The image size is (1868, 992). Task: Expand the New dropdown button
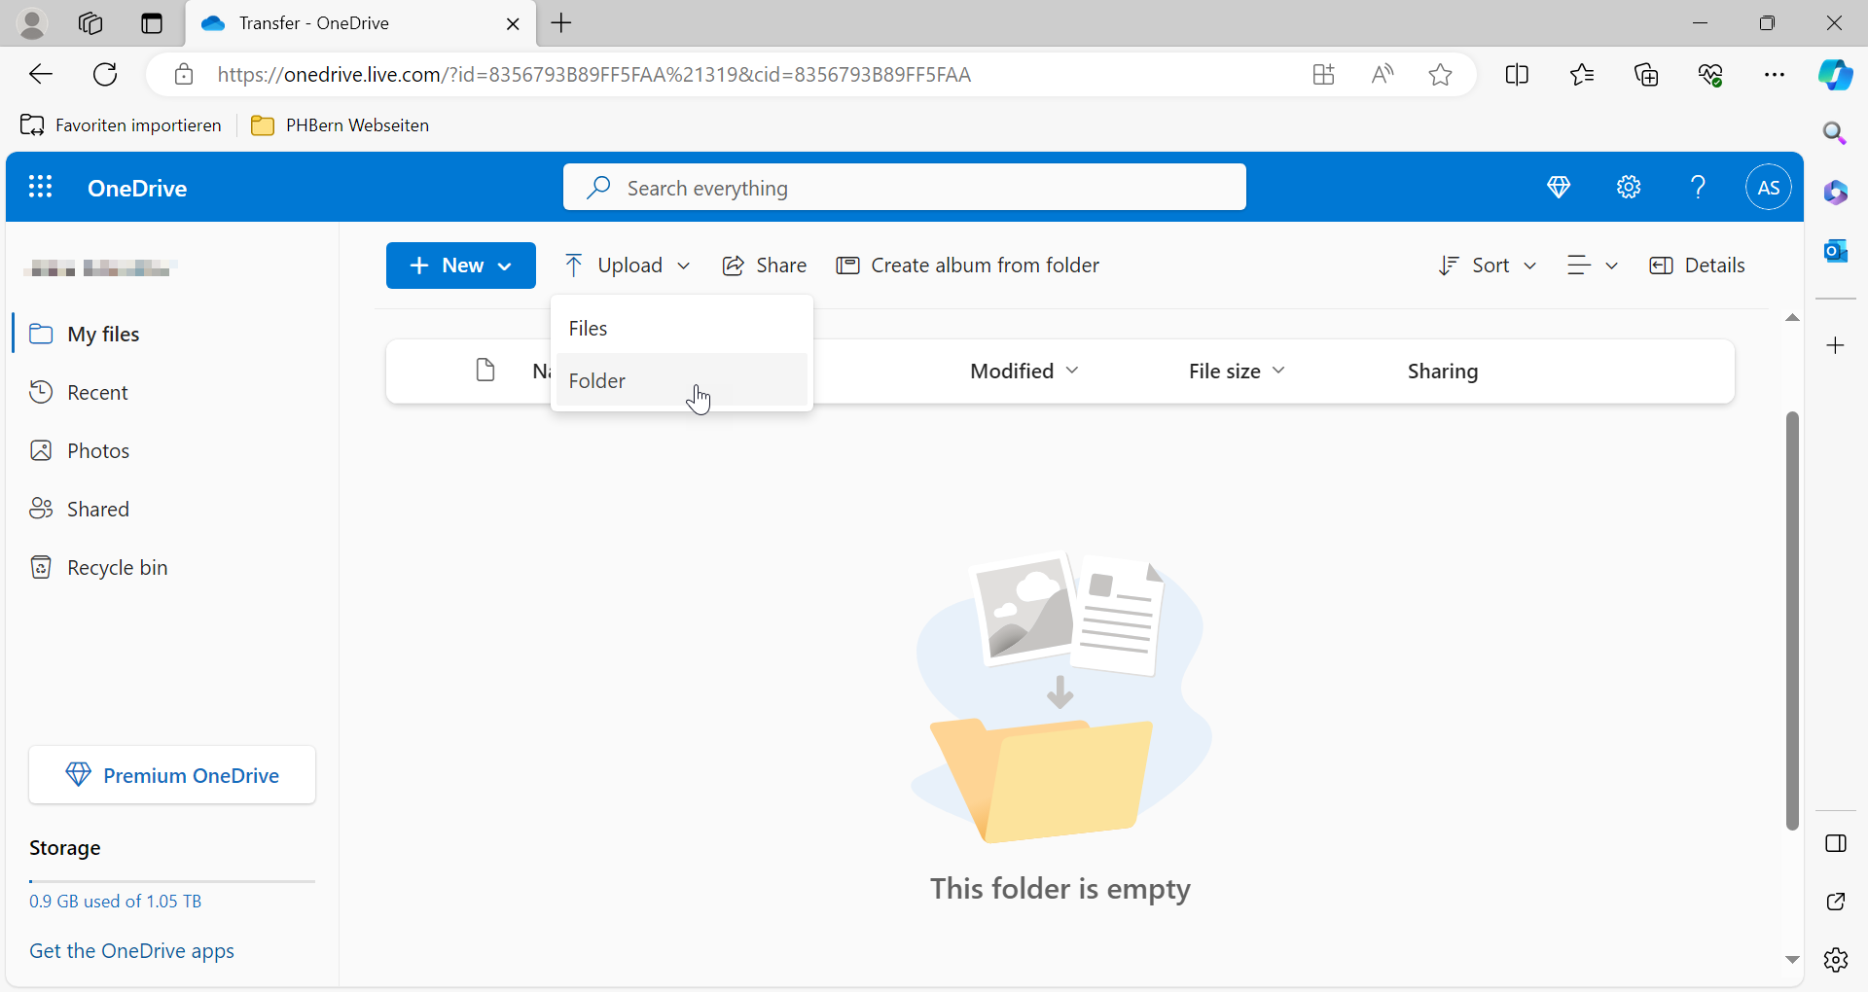click(460, 266)
